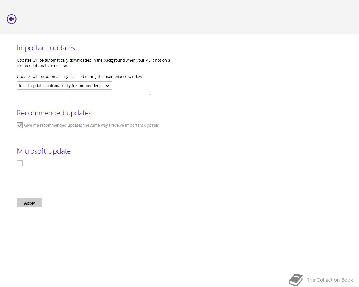Go back using the circled arrow icon
This screenshot has width=359, height=287.
coord(11,19)
